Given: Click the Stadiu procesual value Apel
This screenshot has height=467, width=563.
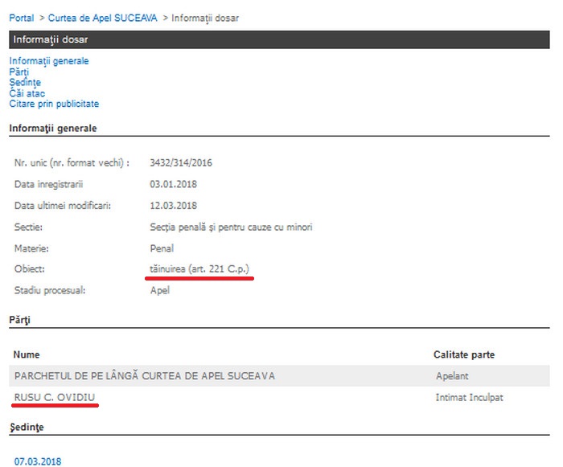Looking at the screenshot, I should point(160,290).
